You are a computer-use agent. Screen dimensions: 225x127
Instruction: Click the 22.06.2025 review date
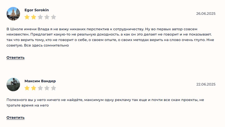tap(206, 84)
